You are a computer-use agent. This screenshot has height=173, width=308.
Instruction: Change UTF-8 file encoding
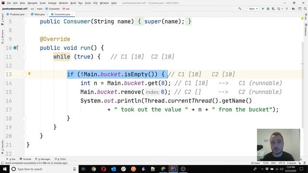tap(282, 163)
